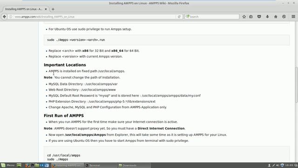The width and height of the screenshot is (298, 168).
Task: Open the volume control tray icon
Action: point(278,165)
